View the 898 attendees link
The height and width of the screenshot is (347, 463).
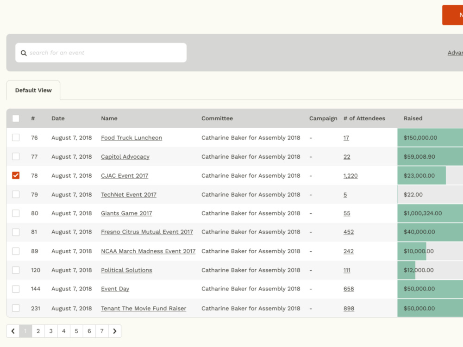349,308
